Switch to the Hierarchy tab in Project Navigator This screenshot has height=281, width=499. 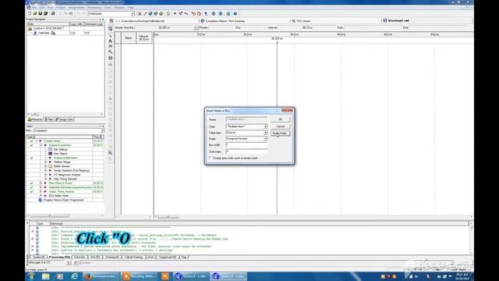click(x=35, y=119)
